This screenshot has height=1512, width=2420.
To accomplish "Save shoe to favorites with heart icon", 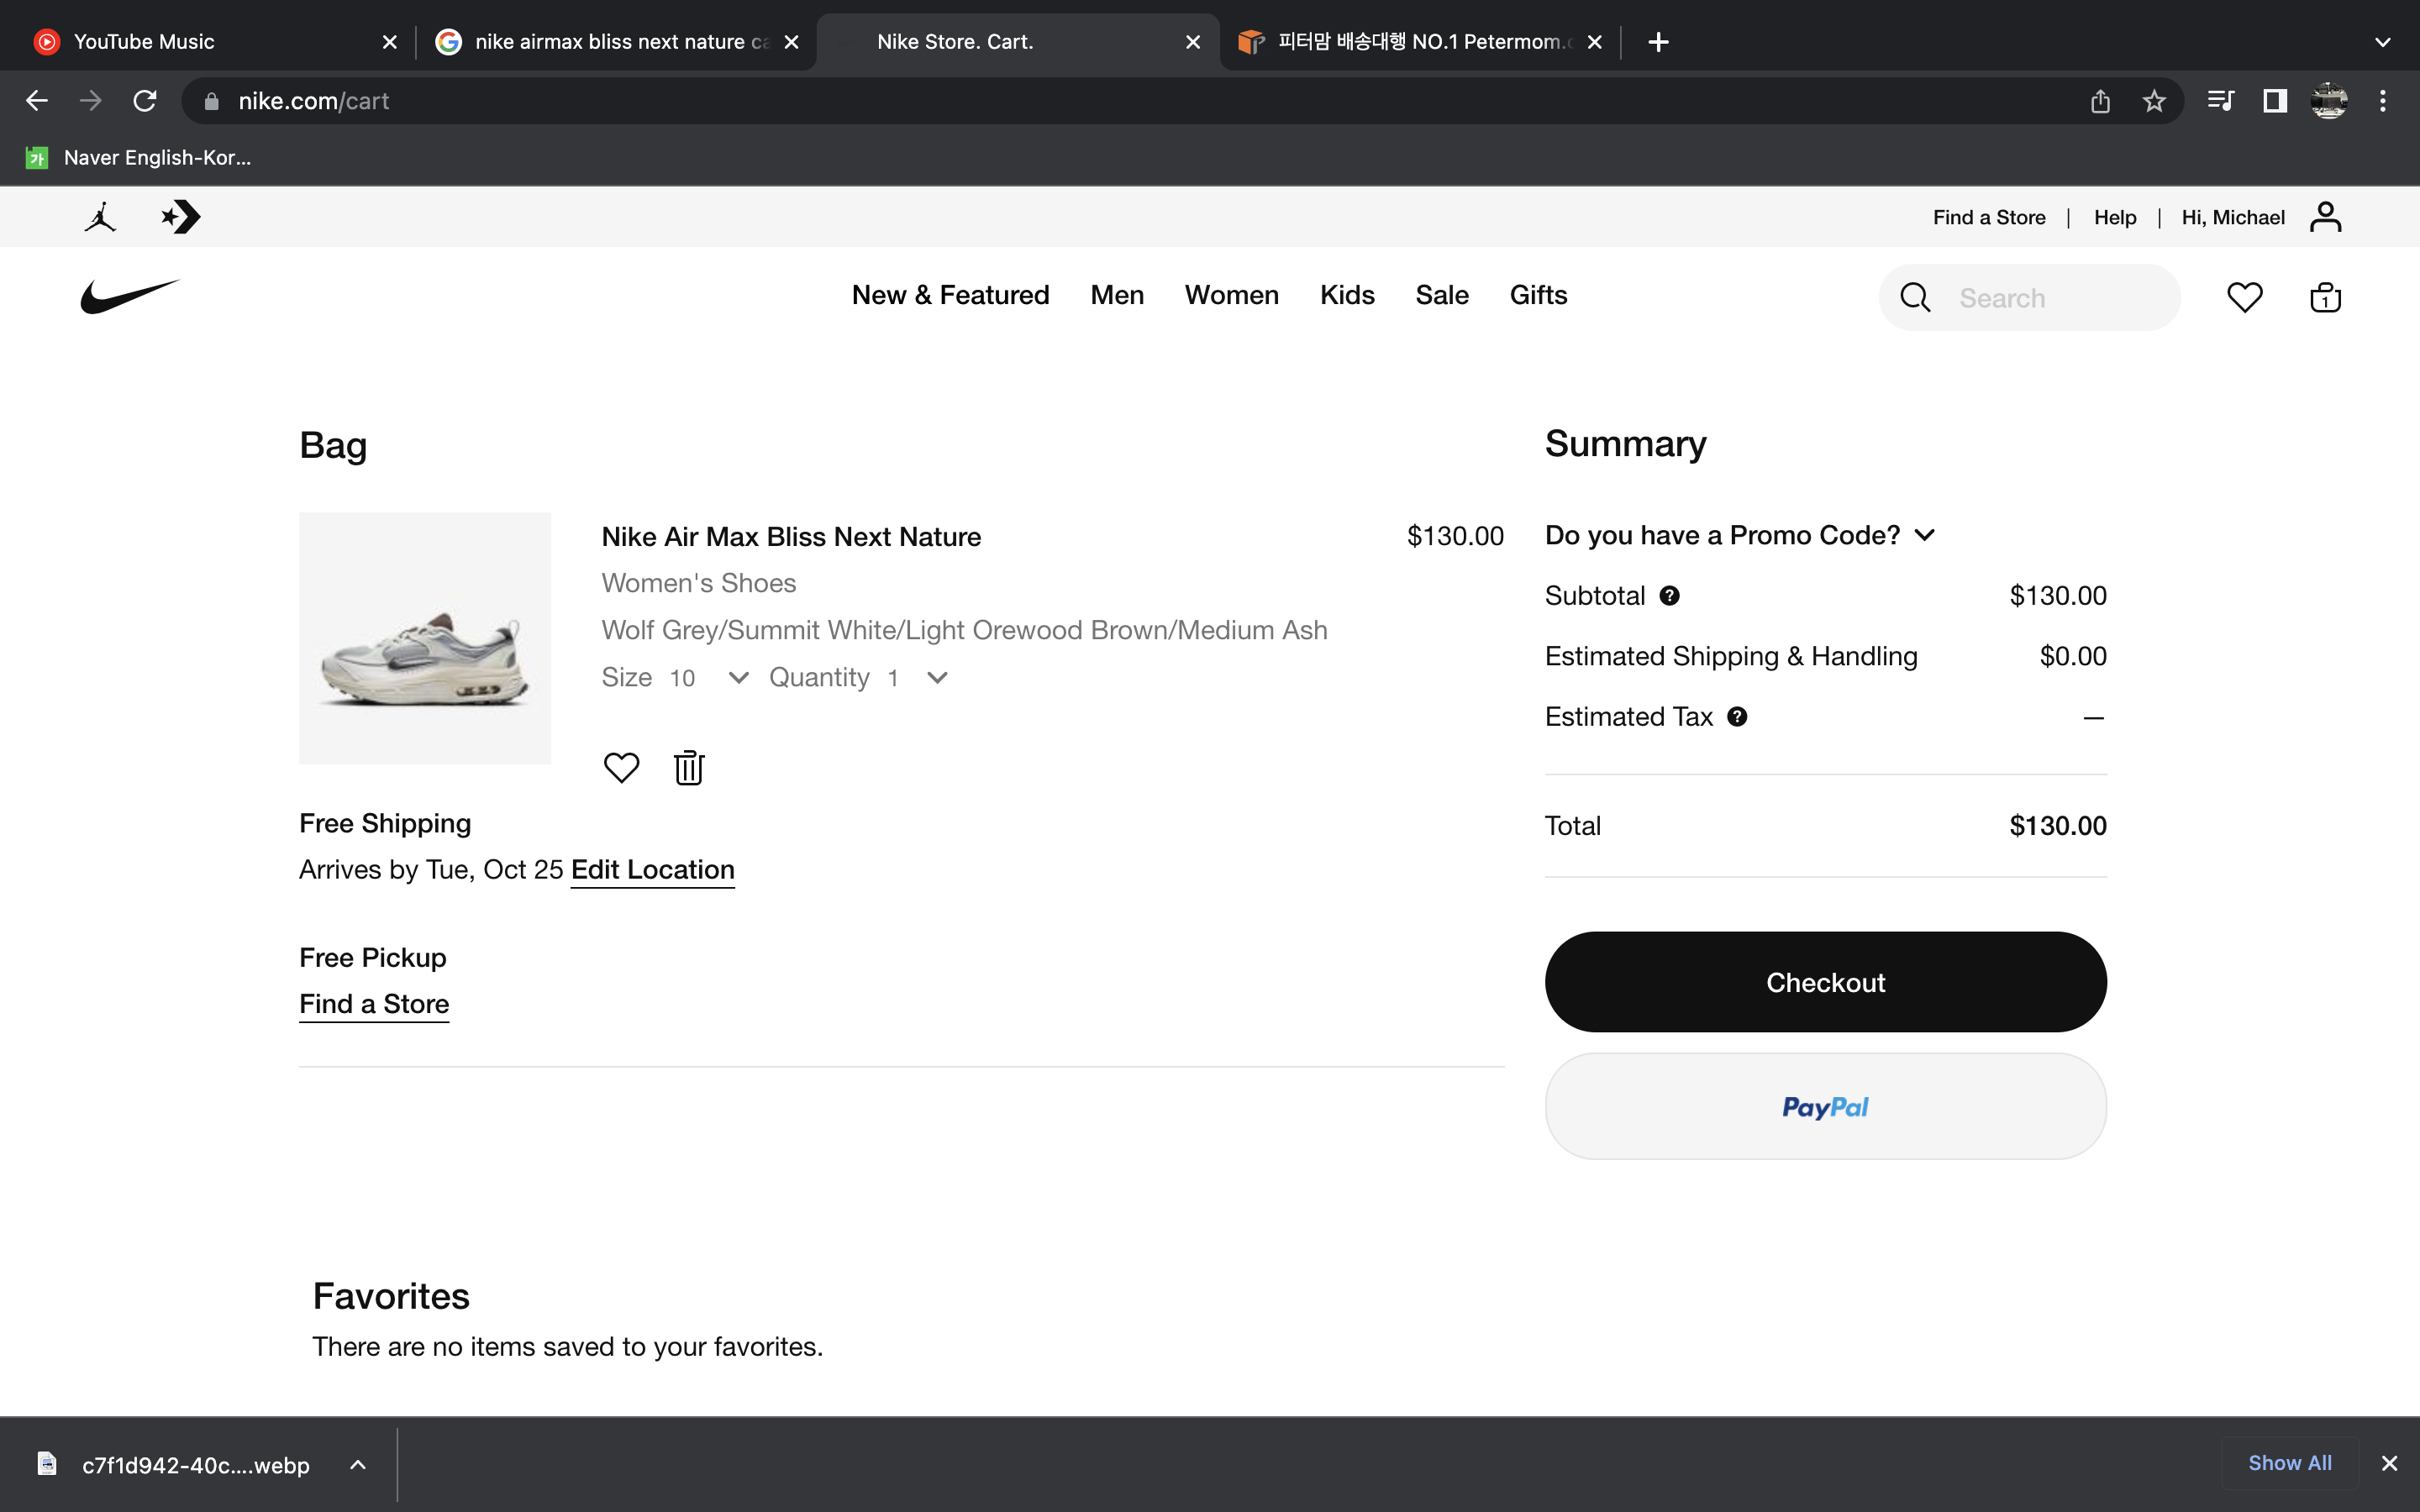I will [x=621, y=768].
